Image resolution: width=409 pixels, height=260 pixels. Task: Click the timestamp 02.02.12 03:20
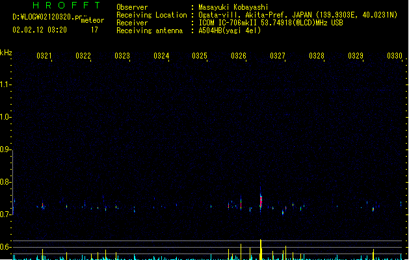click(x=40, y=30)
